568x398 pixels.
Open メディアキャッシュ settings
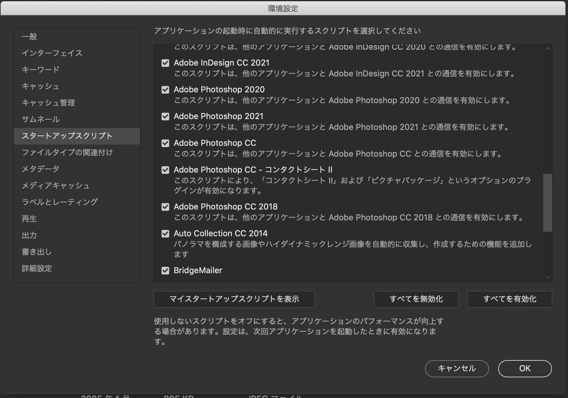[x=77, y=186]
